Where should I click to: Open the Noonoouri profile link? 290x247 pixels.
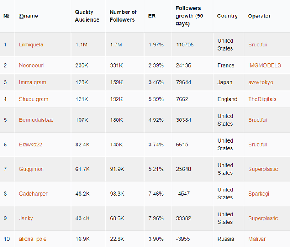coord(31,65)
